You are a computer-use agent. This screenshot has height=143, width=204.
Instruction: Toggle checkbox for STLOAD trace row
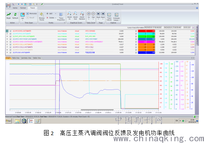tap(10, 53)
